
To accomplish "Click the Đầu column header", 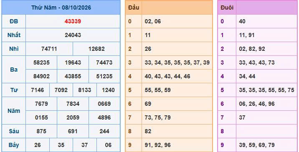I will tap(134, 7).
